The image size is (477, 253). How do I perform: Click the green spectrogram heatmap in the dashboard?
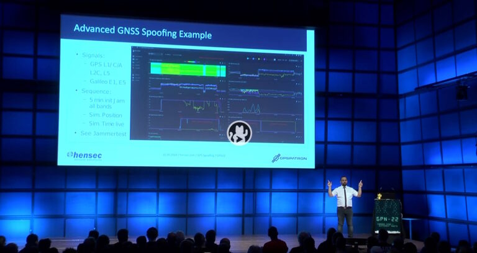186,70
